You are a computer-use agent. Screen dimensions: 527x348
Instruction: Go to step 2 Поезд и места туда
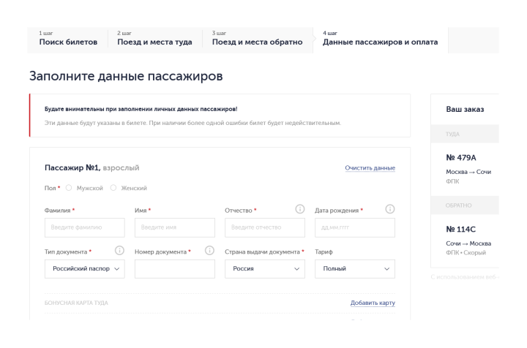(x=154, y=39)
